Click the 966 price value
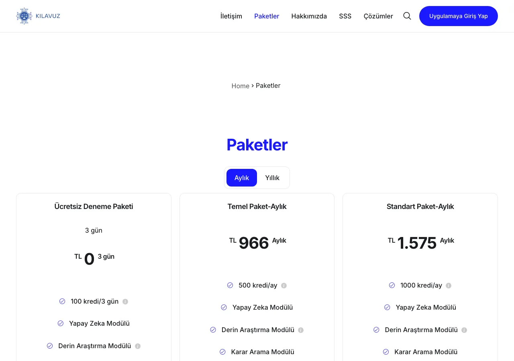Image resolution: width=514 pixels, height=361 pixels. (254, 243)
